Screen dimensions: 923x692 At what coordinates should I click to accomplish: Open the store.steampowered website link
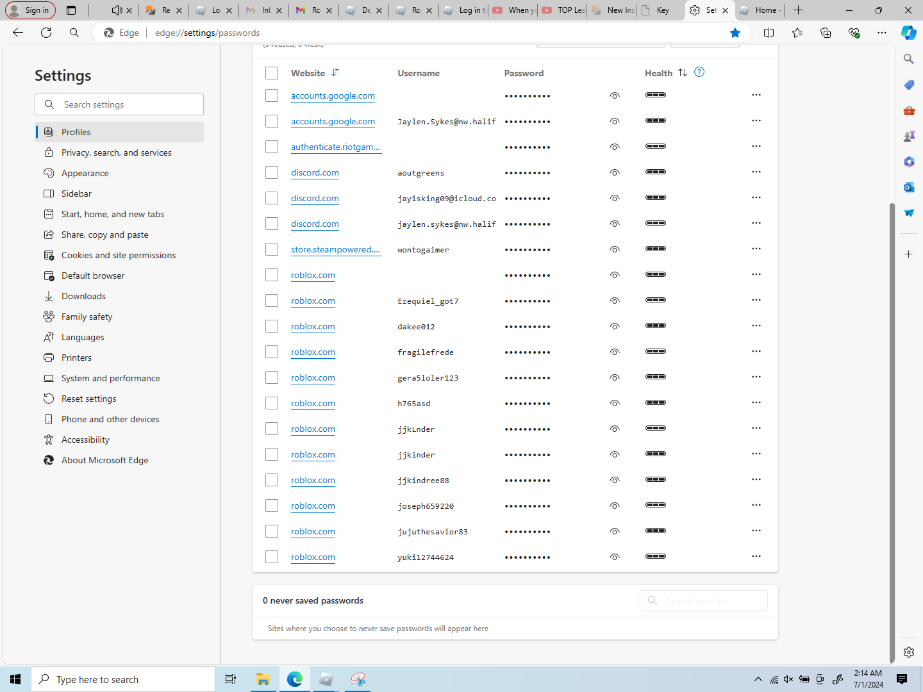click(336, 249)
